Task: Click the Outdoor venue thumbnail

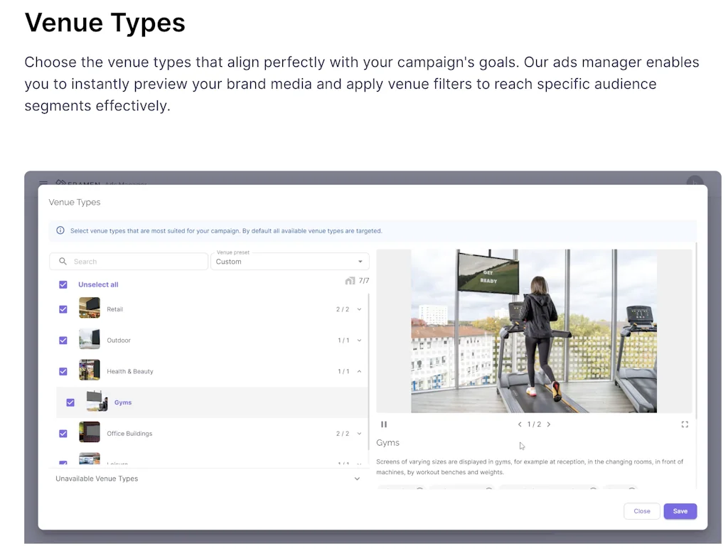Action: click(90, 340)
